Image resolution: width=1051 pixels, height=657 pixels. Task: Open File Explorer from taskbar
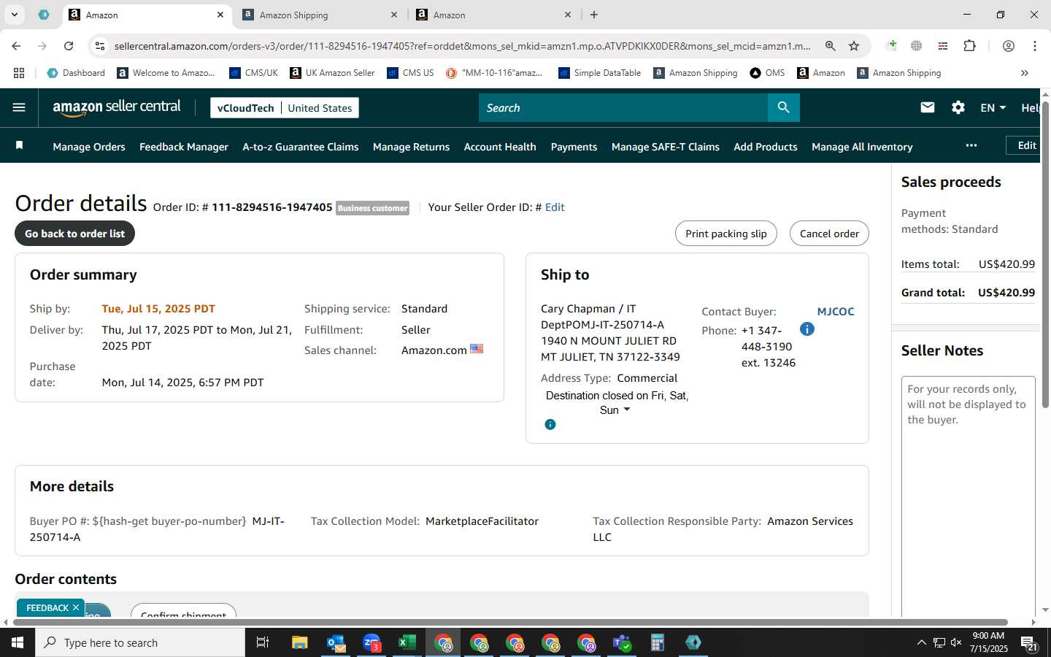pos(299,642)
